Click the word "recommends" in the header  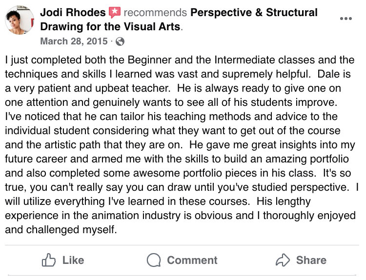tap(155, 12)
